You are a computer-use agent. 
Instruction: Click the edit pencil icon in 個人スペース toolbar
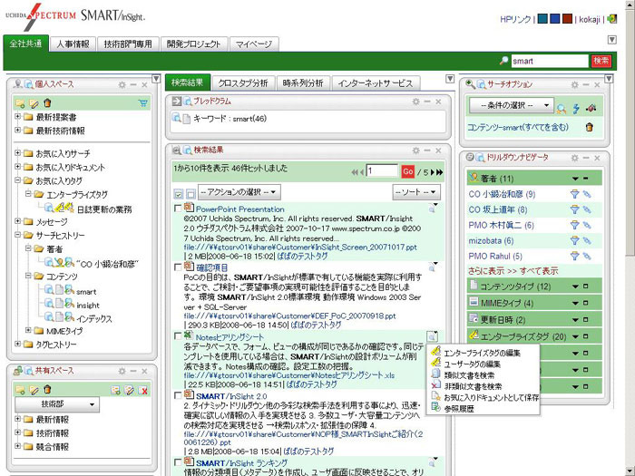coord(34,103)
